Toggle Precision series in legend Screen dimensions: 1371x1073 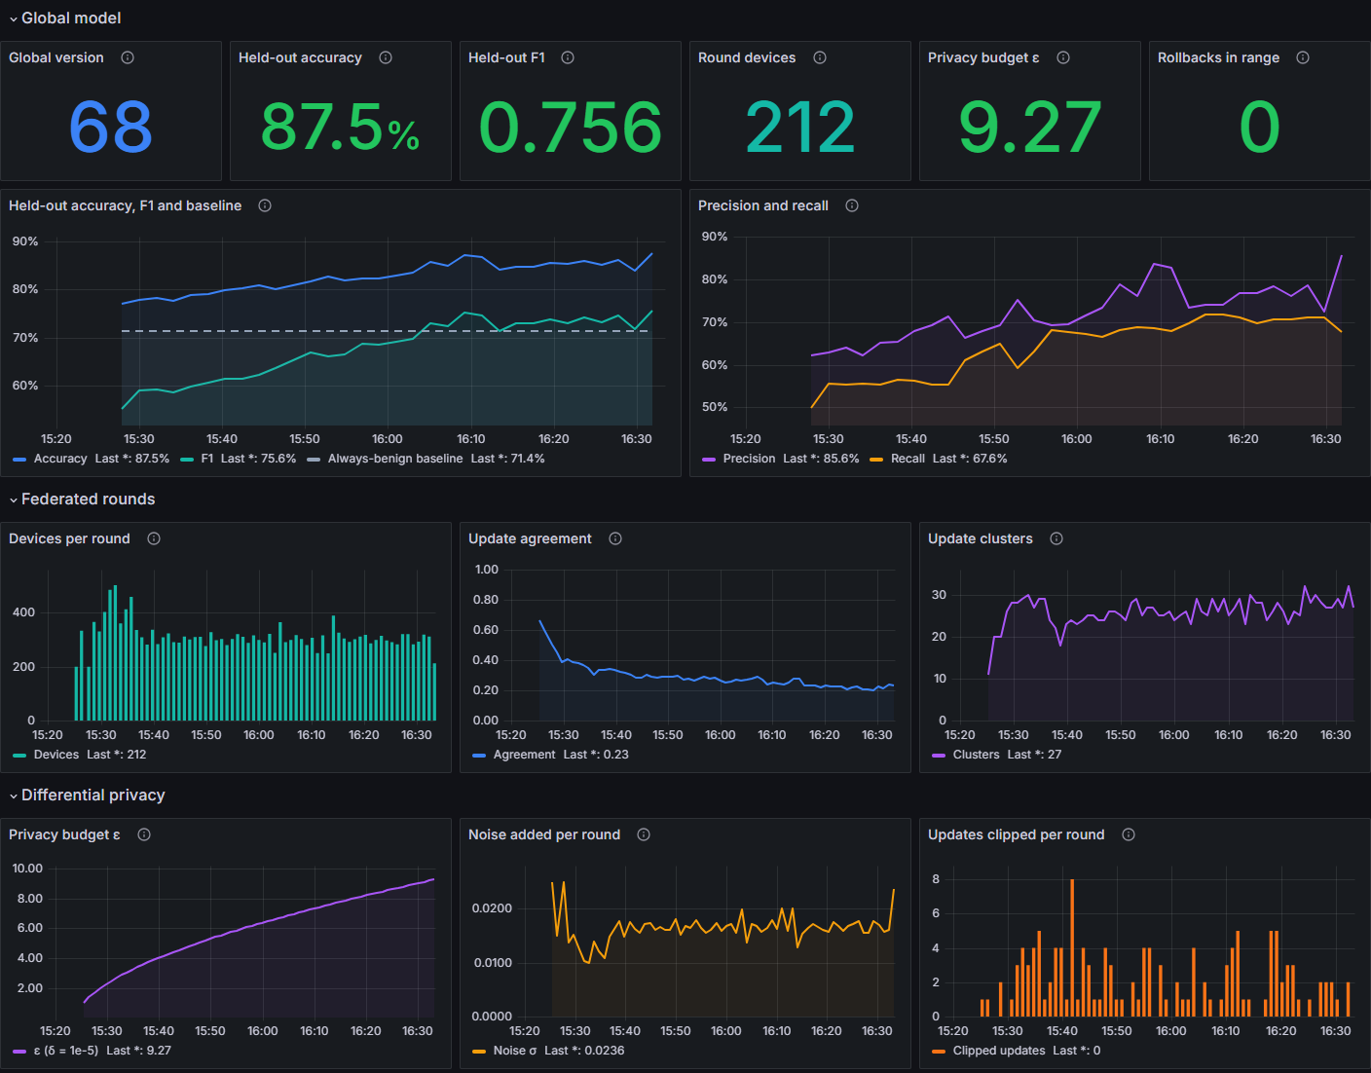(x=750, y=459)
